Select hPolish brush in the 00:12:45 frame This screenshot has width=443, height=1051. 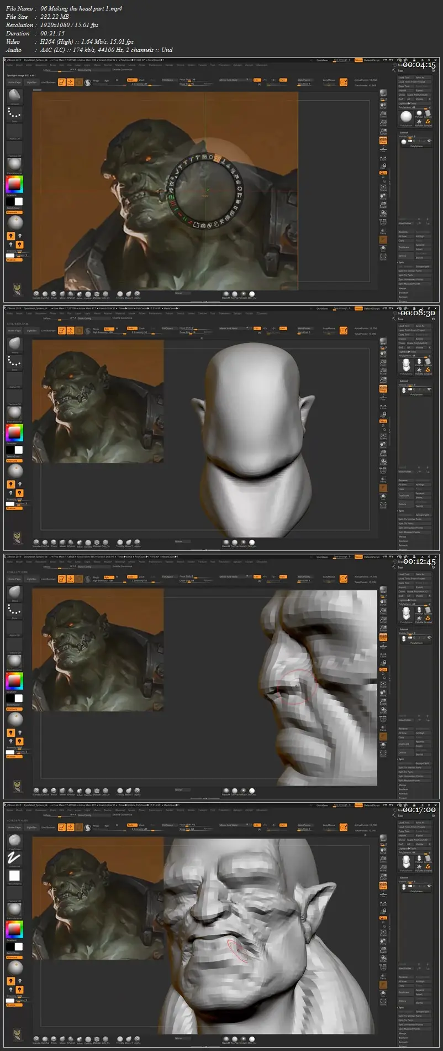[x=71, y=790]
